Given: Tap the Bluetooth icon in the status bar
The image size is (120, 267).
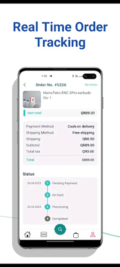Looking at the screenshot, I should pyautogui.click(x=73, y=76).
